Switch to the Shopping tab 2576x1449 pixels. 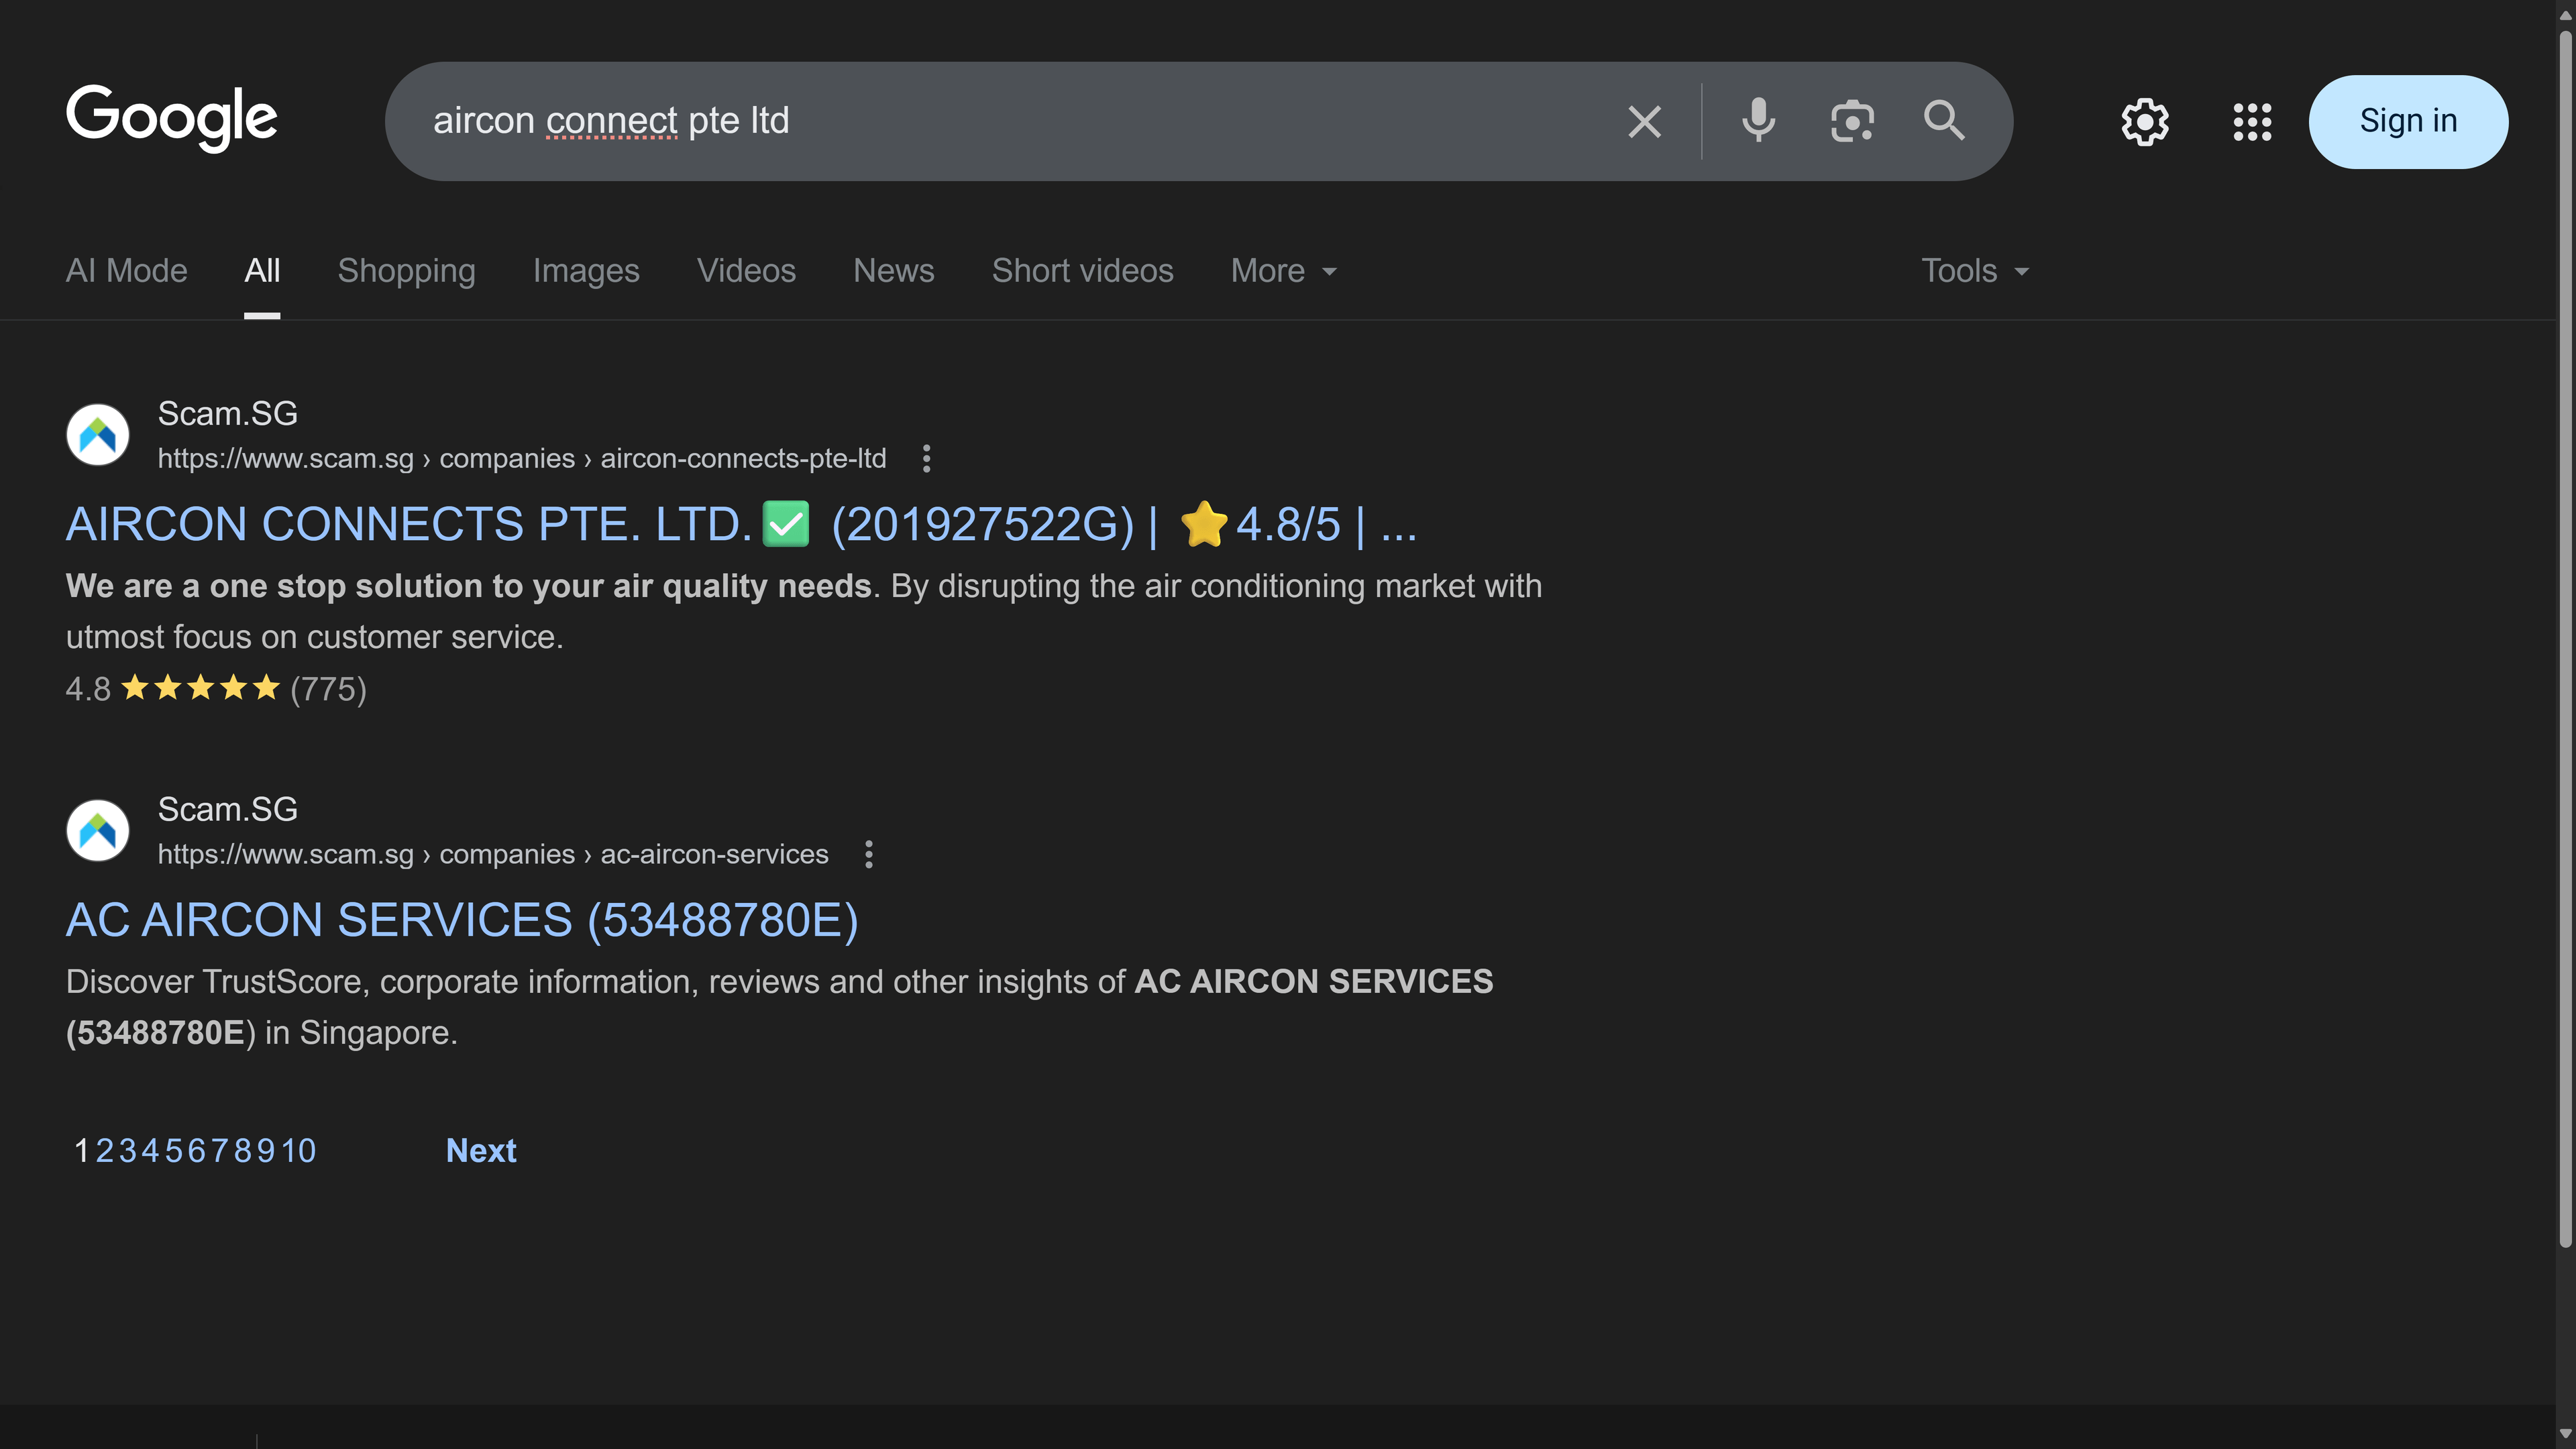tap(406, 271)
